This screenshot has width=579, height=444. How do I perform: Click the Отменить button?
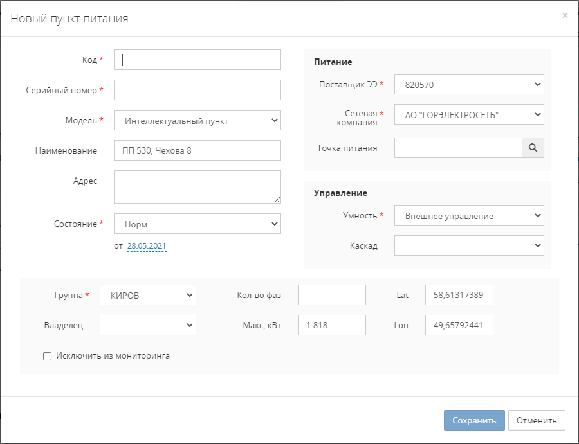536,420
